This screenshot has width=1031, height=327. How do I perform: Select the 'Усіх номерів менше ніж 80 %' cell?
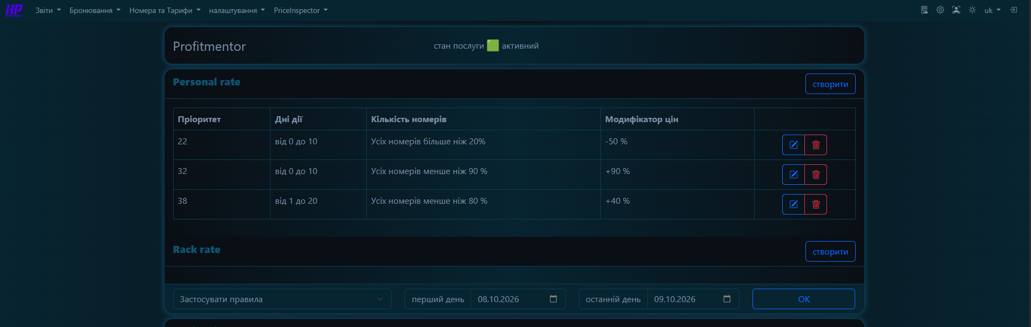point(484,204)
